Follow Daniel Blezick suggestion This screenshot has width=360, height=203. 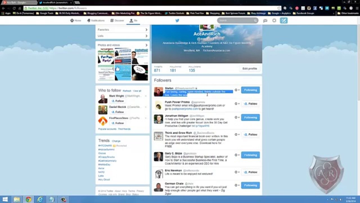pyautogui.click(x=118, y=112)
